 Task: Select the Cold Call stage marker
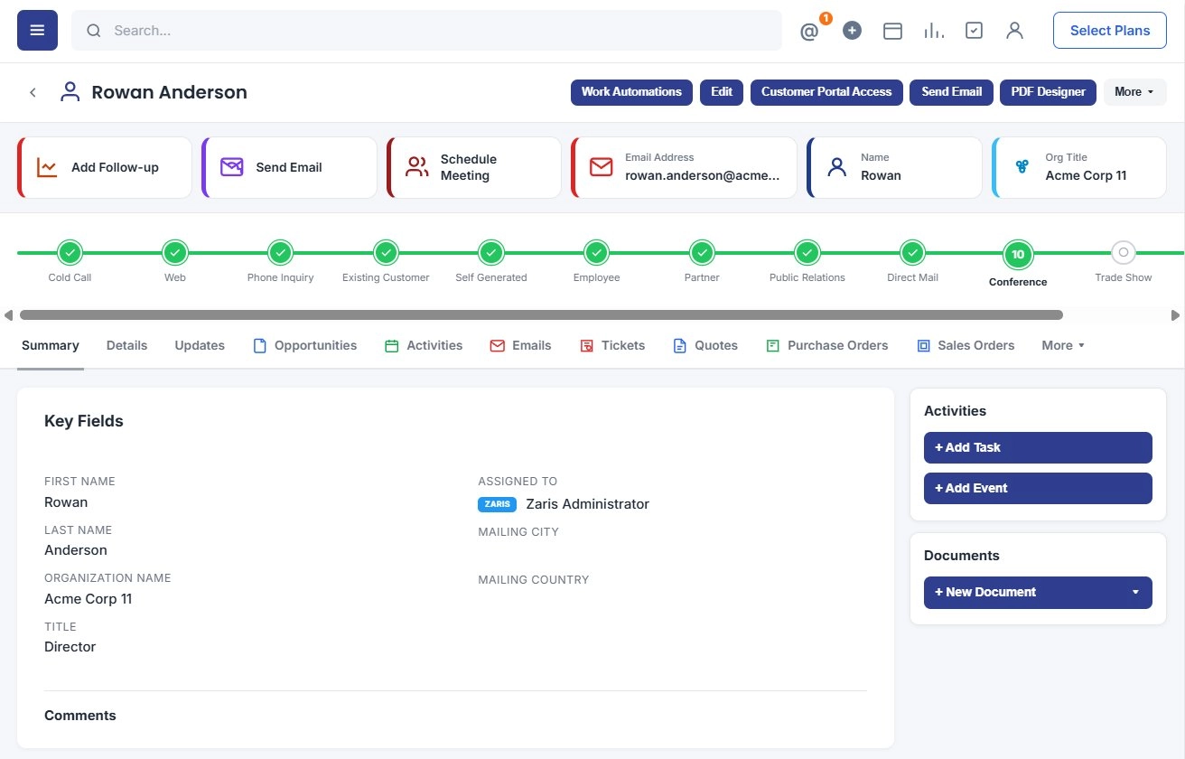point(70,253)
